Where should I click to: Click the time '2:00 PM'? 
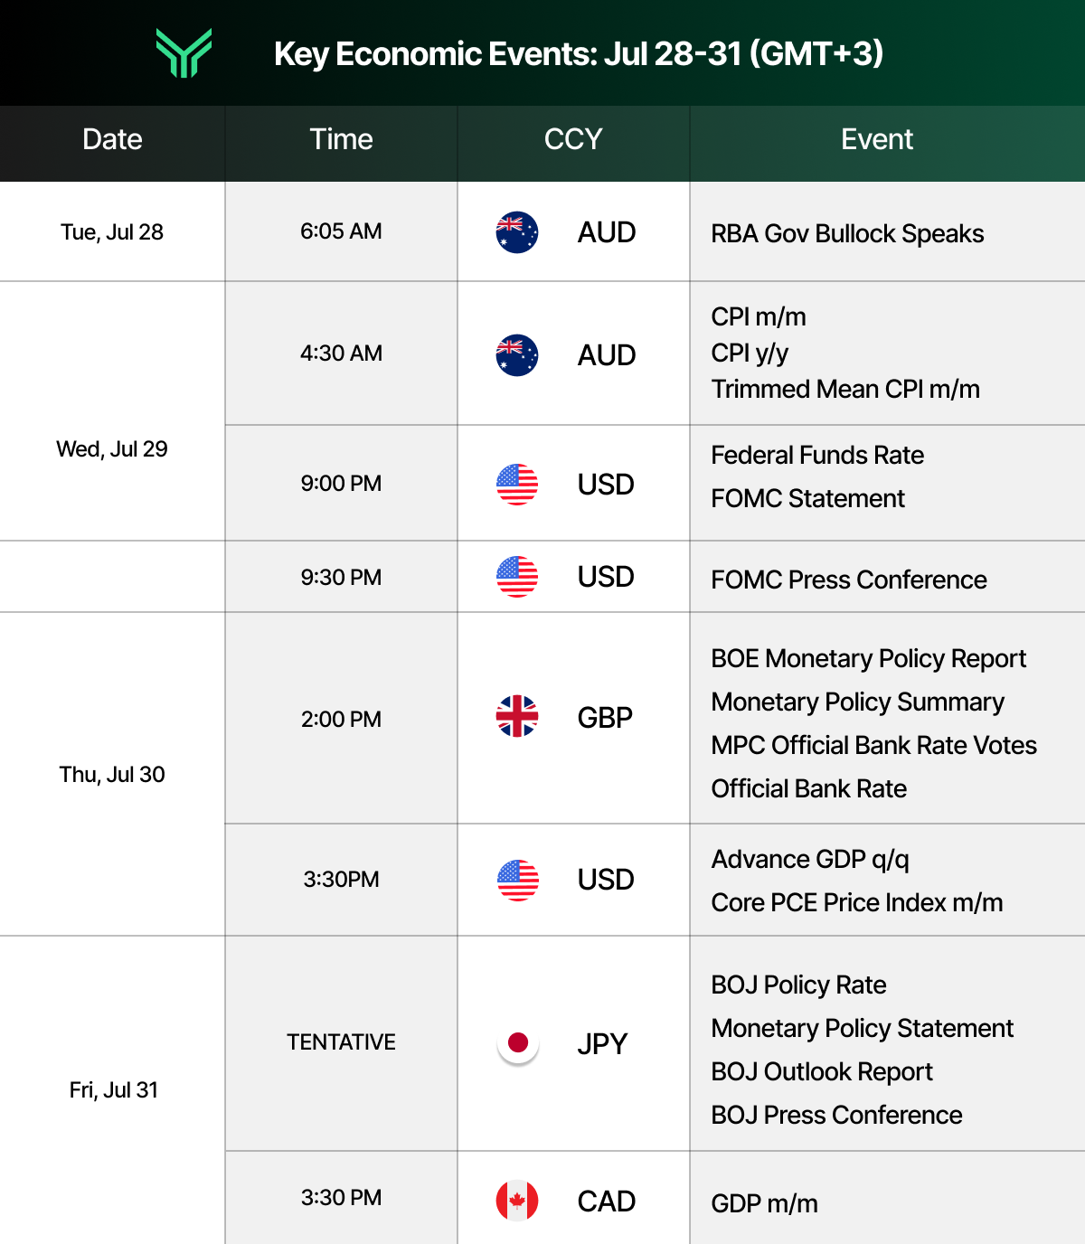tap(341, 720)
